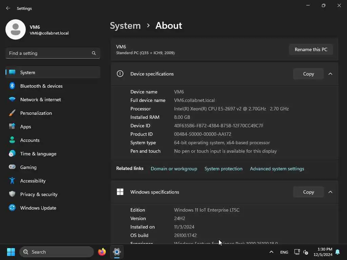This screenshot has height=260, width=347.
Task: Copy the Windows specifications
Action: (x=308, y=192)
